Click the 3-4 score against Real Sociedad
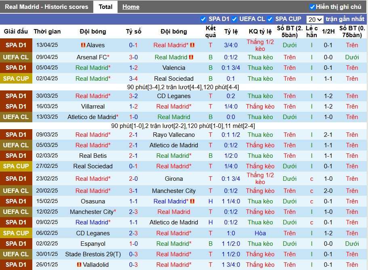The height and width of the screenshot is (270, 368). pyautogui.click(x=133, y=79)
